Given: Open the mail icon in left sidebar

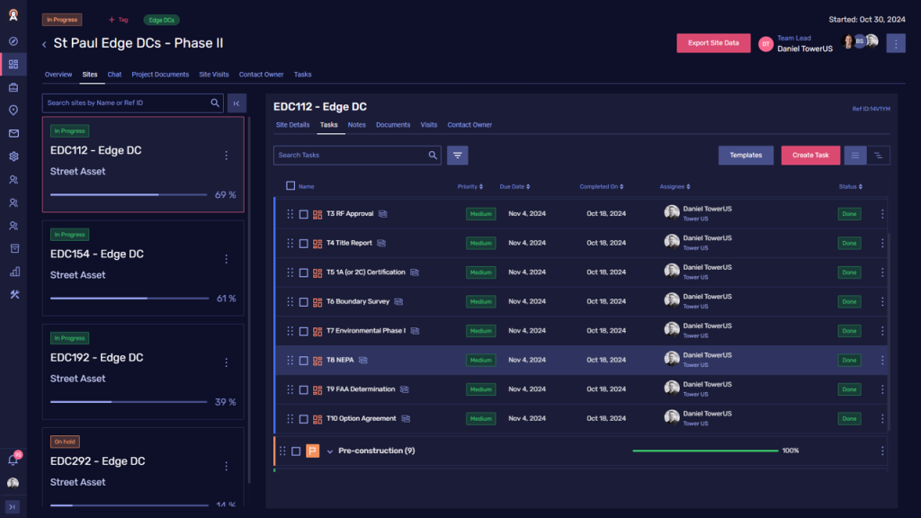Looking at the screenshot, I should tap(13, 133).
